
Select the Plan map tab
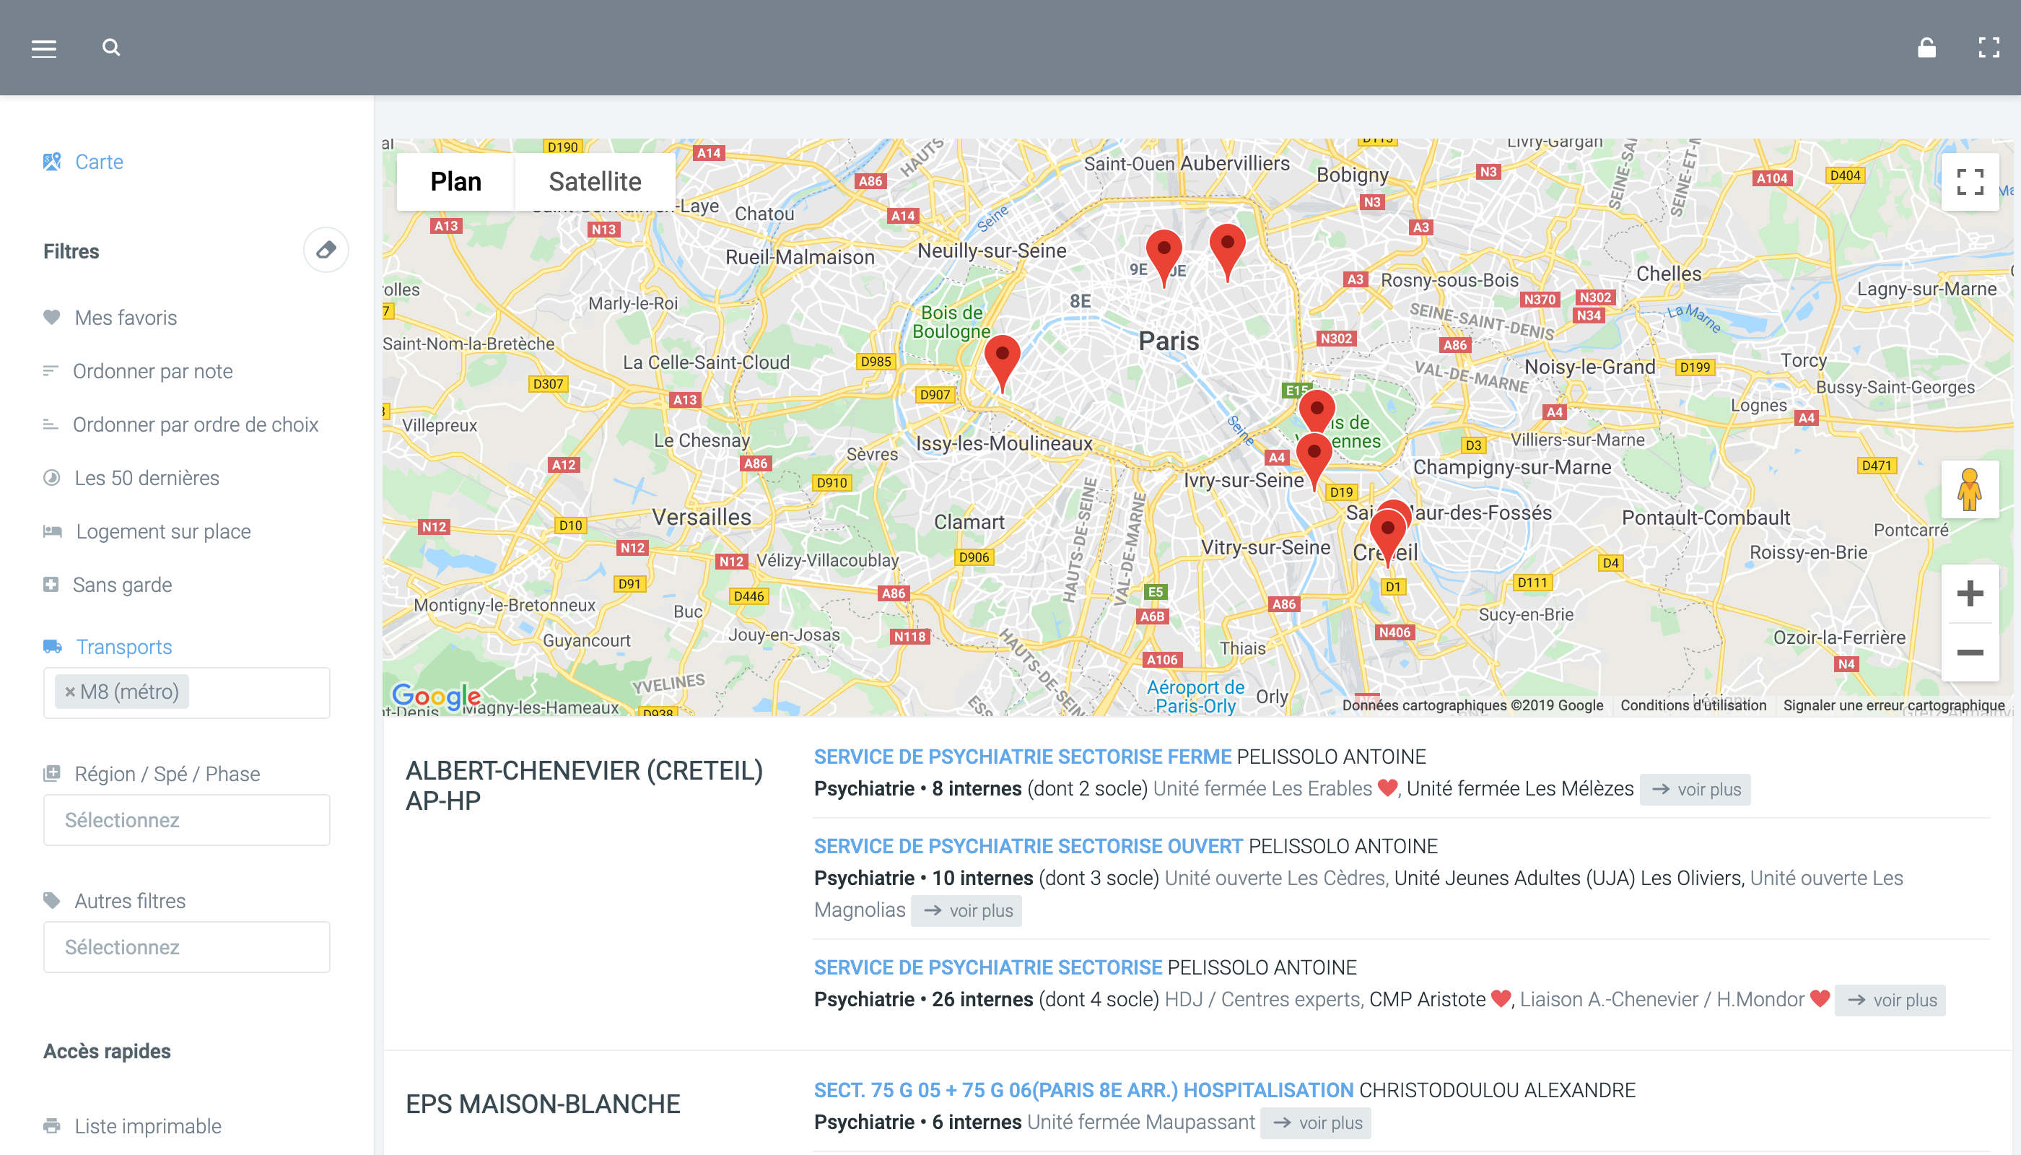(455, 182)
